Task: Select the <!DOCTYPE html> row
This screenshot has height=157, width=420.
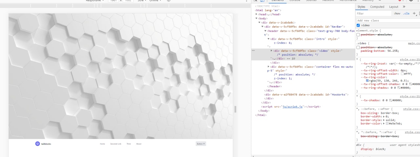Action: click(x=267, y=6)
